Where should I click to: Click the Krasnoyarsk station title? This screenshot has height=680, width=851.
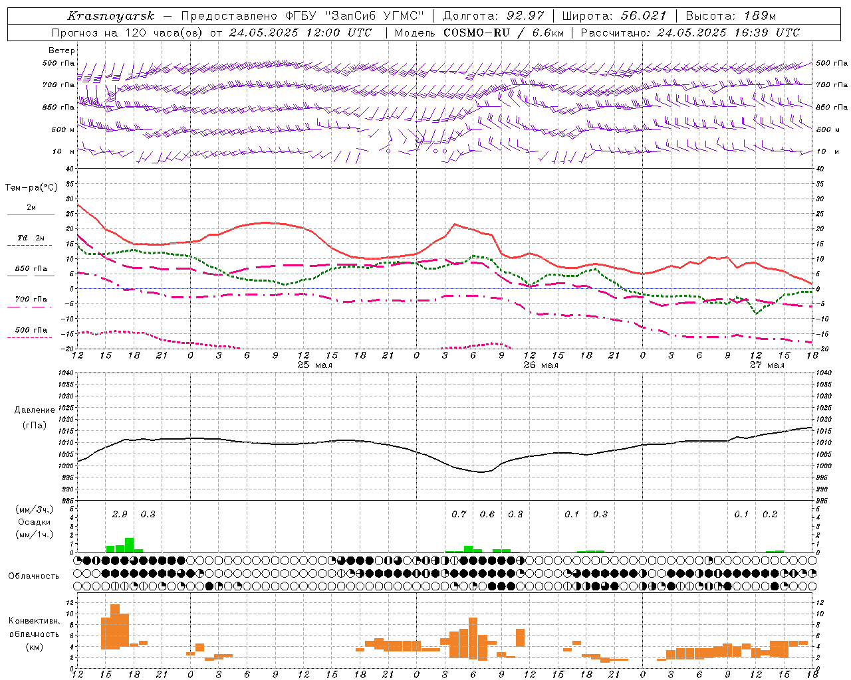coord(110,16)
